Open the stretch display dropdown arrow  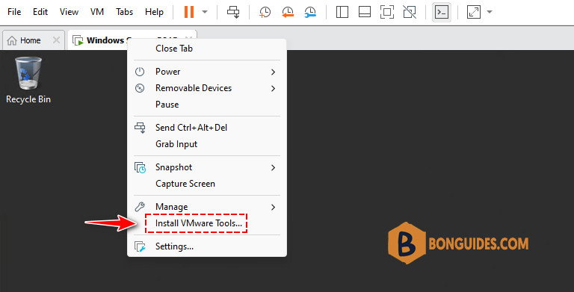point(490,12)
